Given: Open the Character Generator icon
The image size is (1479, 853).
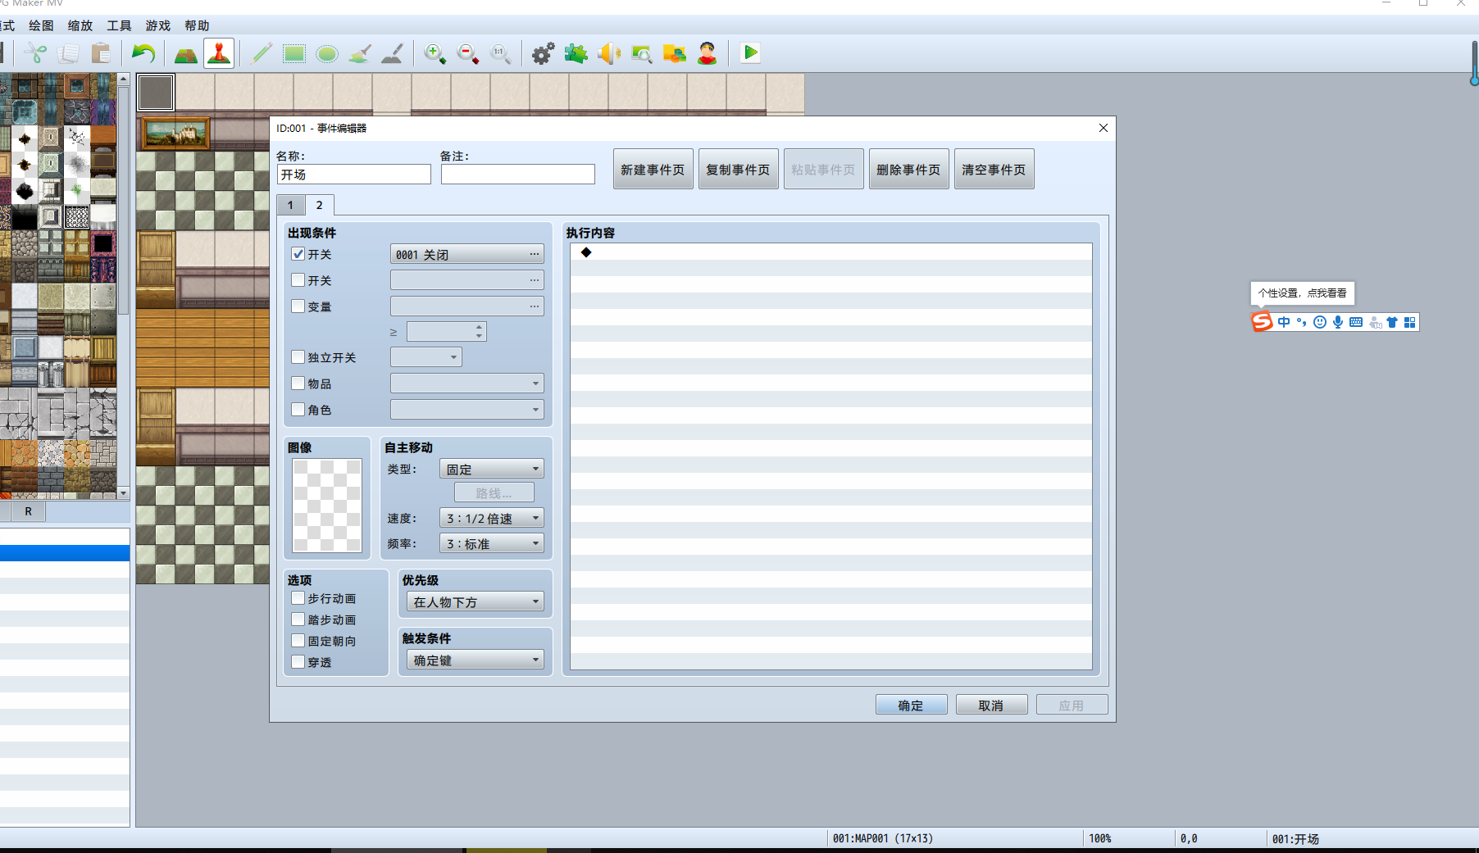Looking at the screenshot, I should 708,54.
